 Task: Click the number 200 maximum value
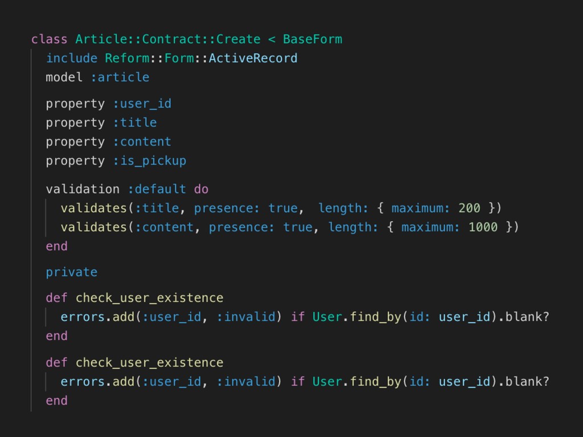(469, 208)
